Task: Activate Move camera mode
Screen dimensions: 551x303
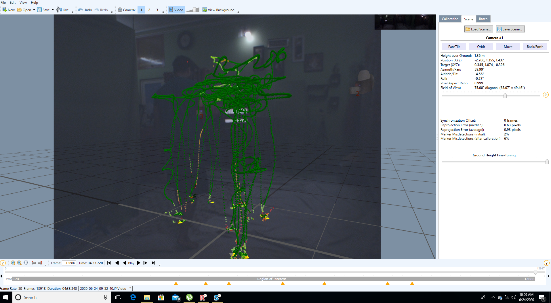Action: 508,46
